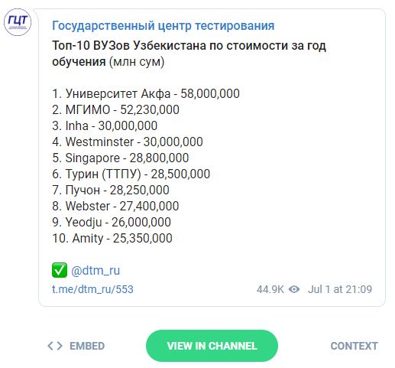Click the green VIEW IN CHANNEL button

(x=212, y=346)
